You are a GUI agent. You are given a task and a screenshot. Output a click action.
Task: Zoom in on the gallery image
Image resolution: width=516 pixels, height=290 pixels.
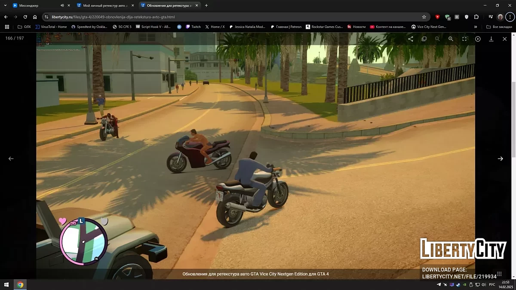coord(451,39)
